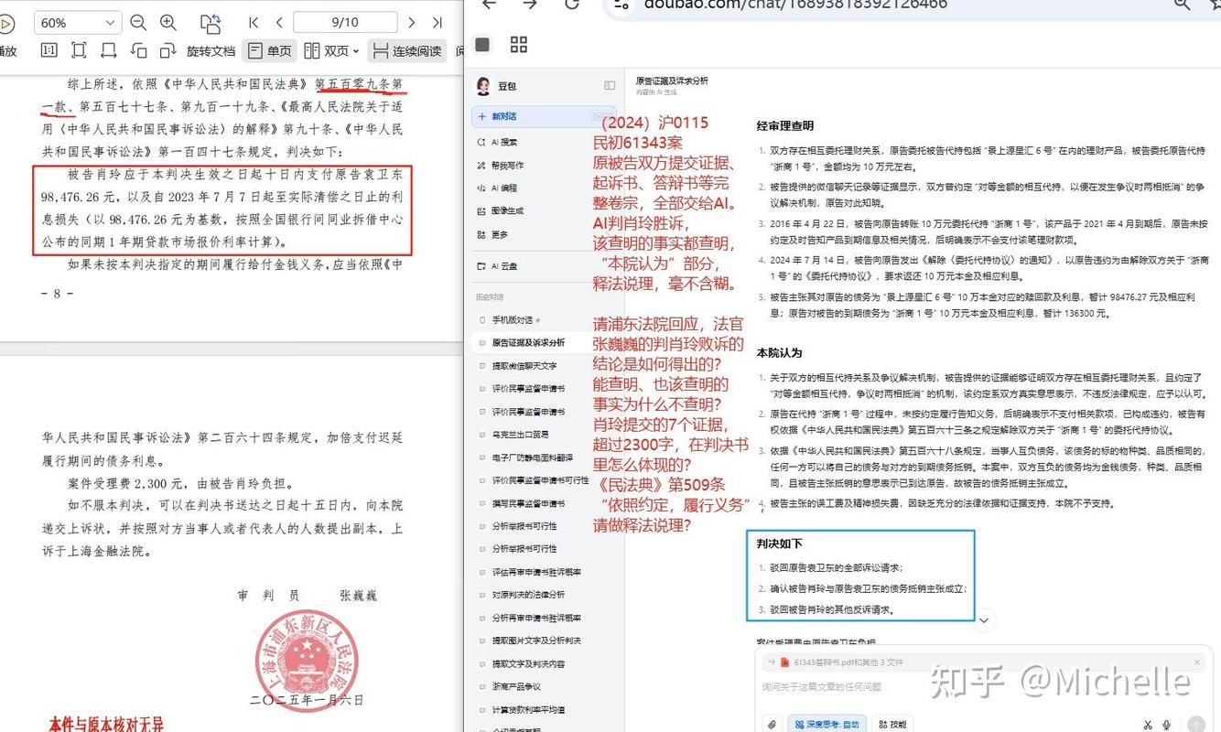The height and width of the screenshot is (732, 1221).
Task: Open the apps grid icon
Action: 519,45
